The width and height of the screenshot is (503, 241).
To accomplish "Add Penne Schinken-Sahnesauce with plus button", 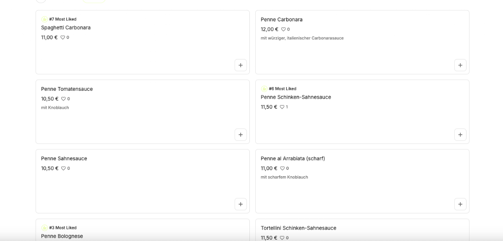I will pyautogui.click(x=460, y=135).
